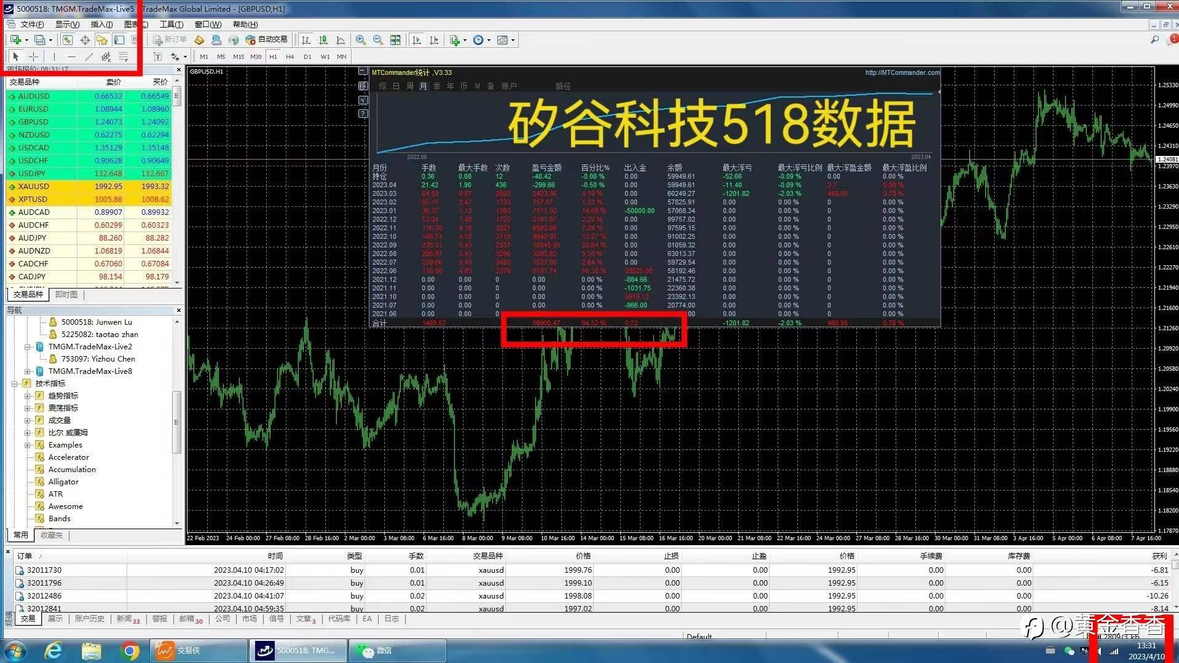Viewport: 1179px width, 663px height.
Task: Switch to the 即时图 tab in Market Watch
Action: [66, 295]
